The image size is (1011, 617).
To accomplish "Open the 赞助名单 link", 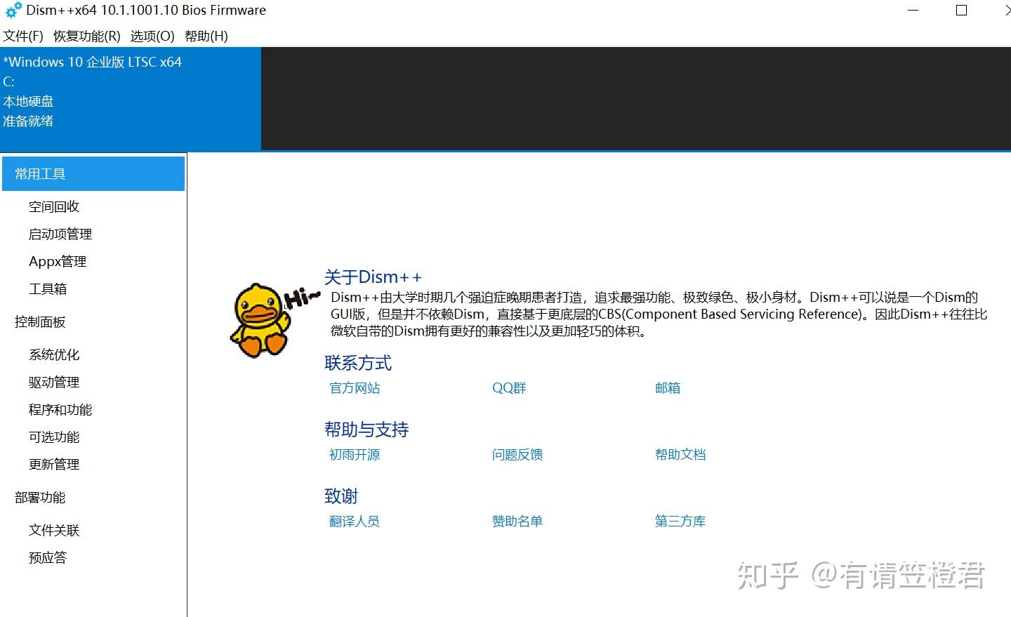I will 517,521.
